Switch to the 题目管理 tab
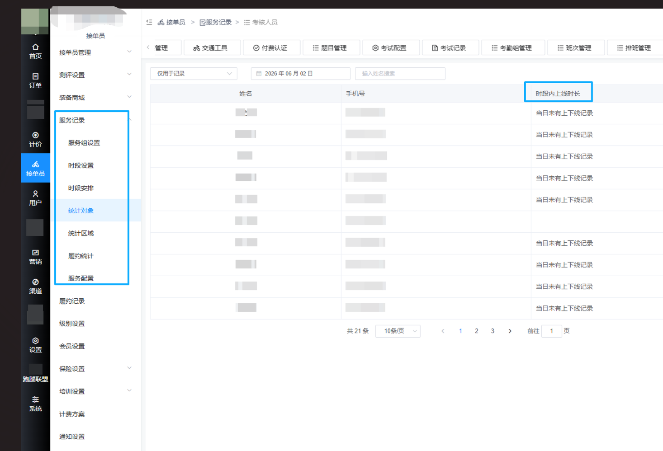Viewport: 663px width, 451px height. click(331, 48)
